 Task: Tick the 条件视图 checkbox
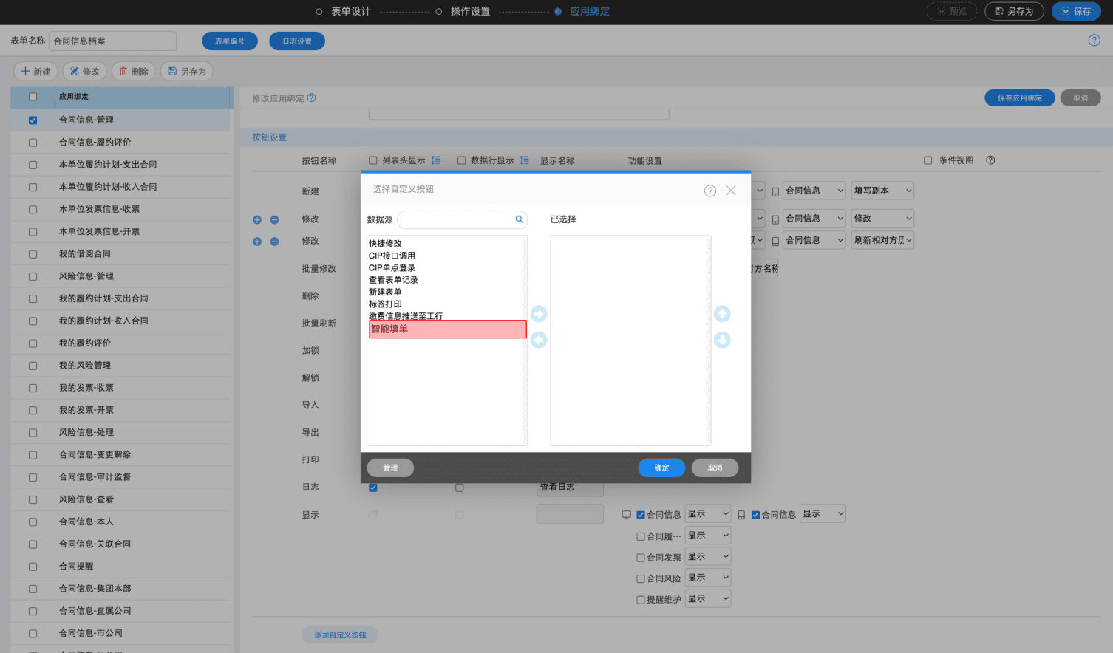pos(928,160)
